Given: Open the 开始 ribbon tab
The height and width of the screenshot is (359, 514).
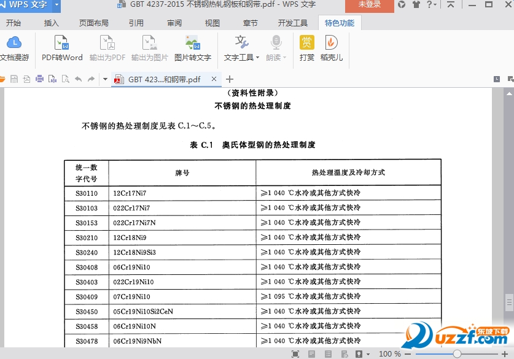Looking at the screenshot, I should click(x=14, y=23).
